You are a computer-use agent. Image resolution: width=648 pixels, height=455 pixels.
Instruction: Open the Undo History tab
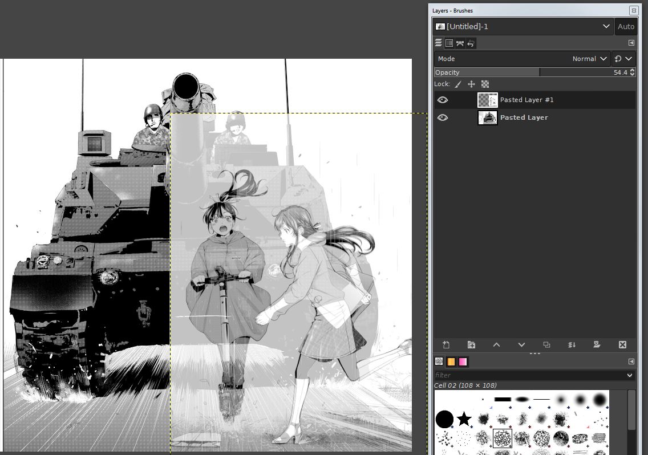471,43
